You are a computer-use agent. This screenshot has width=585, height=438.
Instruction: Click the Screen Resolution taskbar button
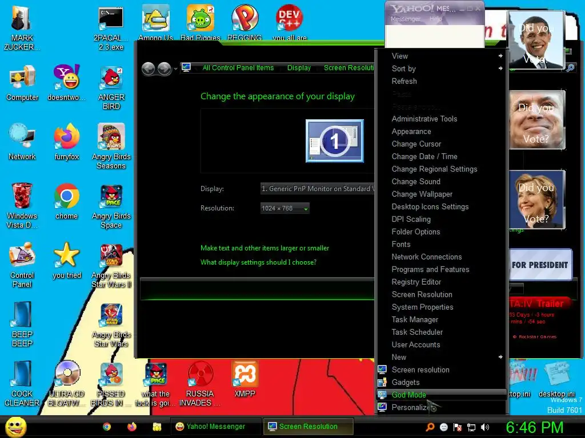coord(308,427)
